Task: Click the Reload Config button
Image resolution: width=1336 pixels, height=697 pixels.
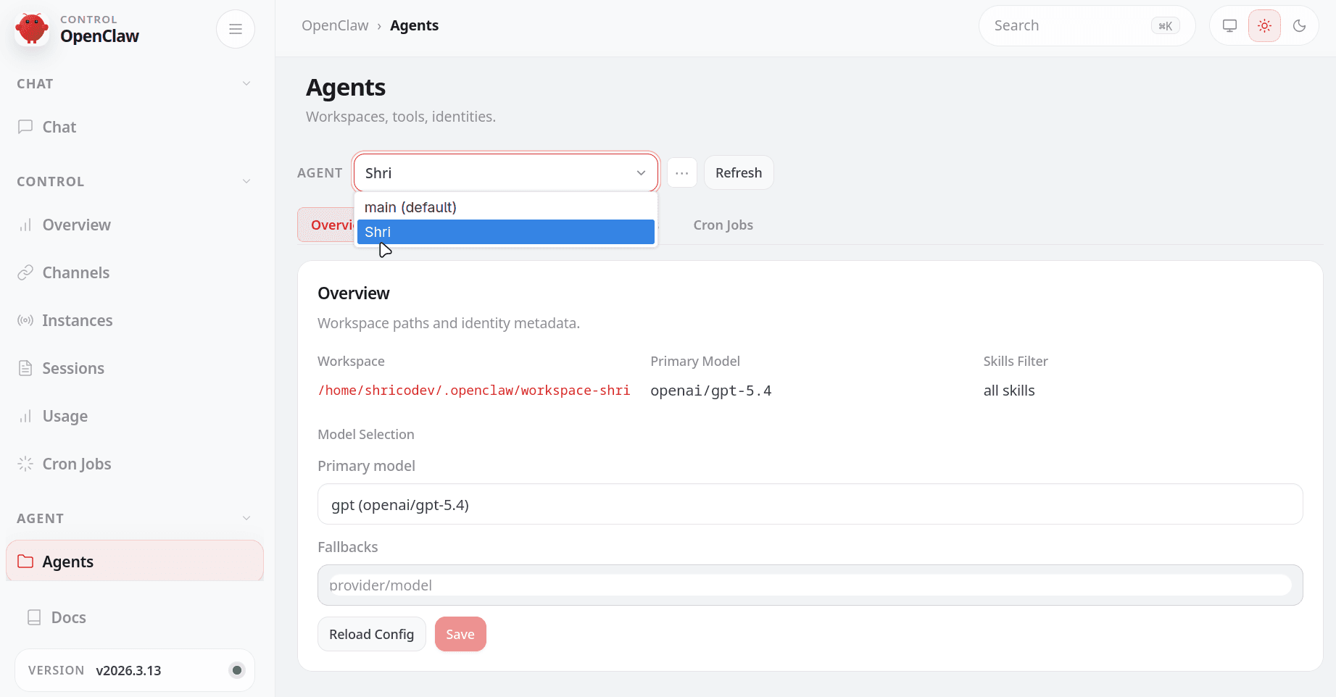Action: click(372, 634)
